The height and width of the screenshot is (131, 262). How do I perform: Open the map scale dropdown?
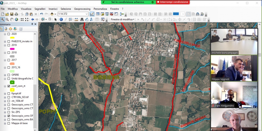[x=86, y=14]
